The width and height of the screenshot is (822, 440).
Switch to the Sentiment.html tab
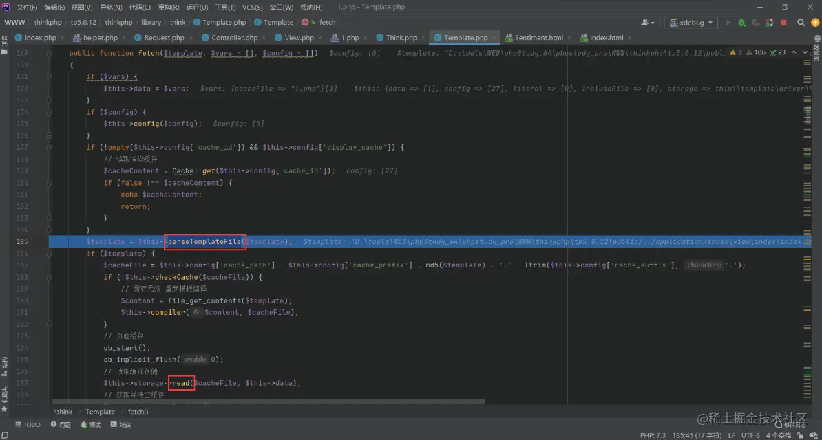click(x=539, y=38)
